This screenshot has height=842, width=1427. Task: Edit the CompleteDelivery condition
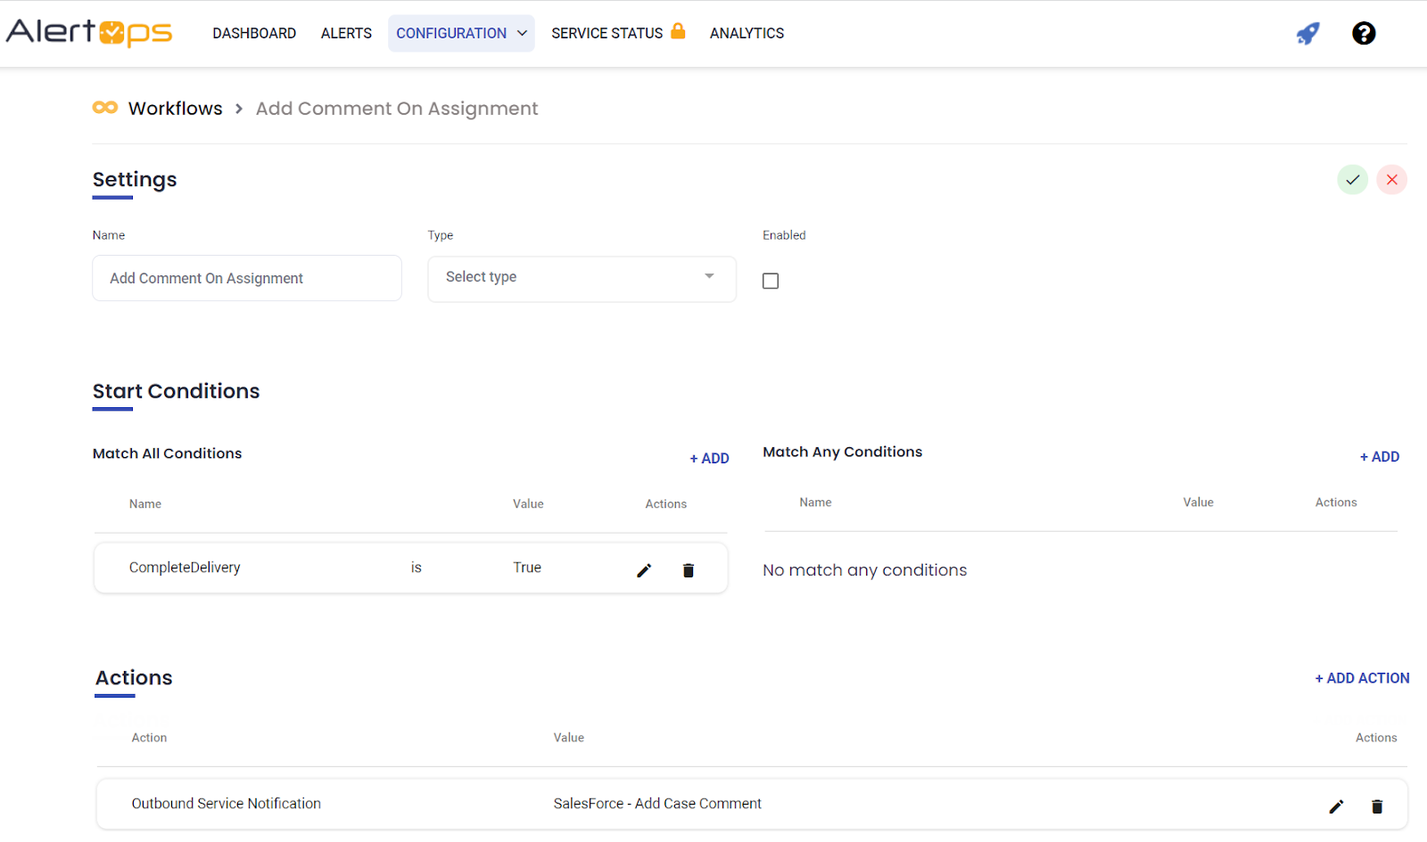644,570
